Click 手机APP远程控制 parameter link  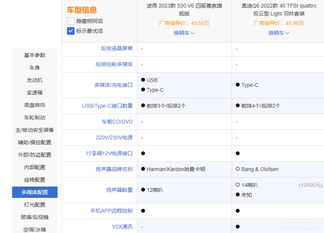[x=111, y=211]
